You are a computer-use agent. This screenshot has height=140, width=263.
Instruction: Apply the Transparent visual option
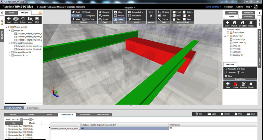(x=135, y=19)
